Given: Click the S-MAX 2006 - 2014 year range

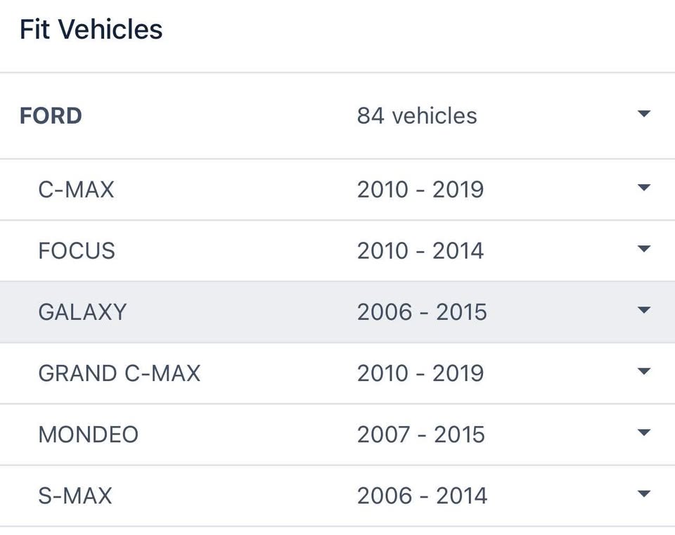Looking at the screenshot, I should click(x=423, y=496).
